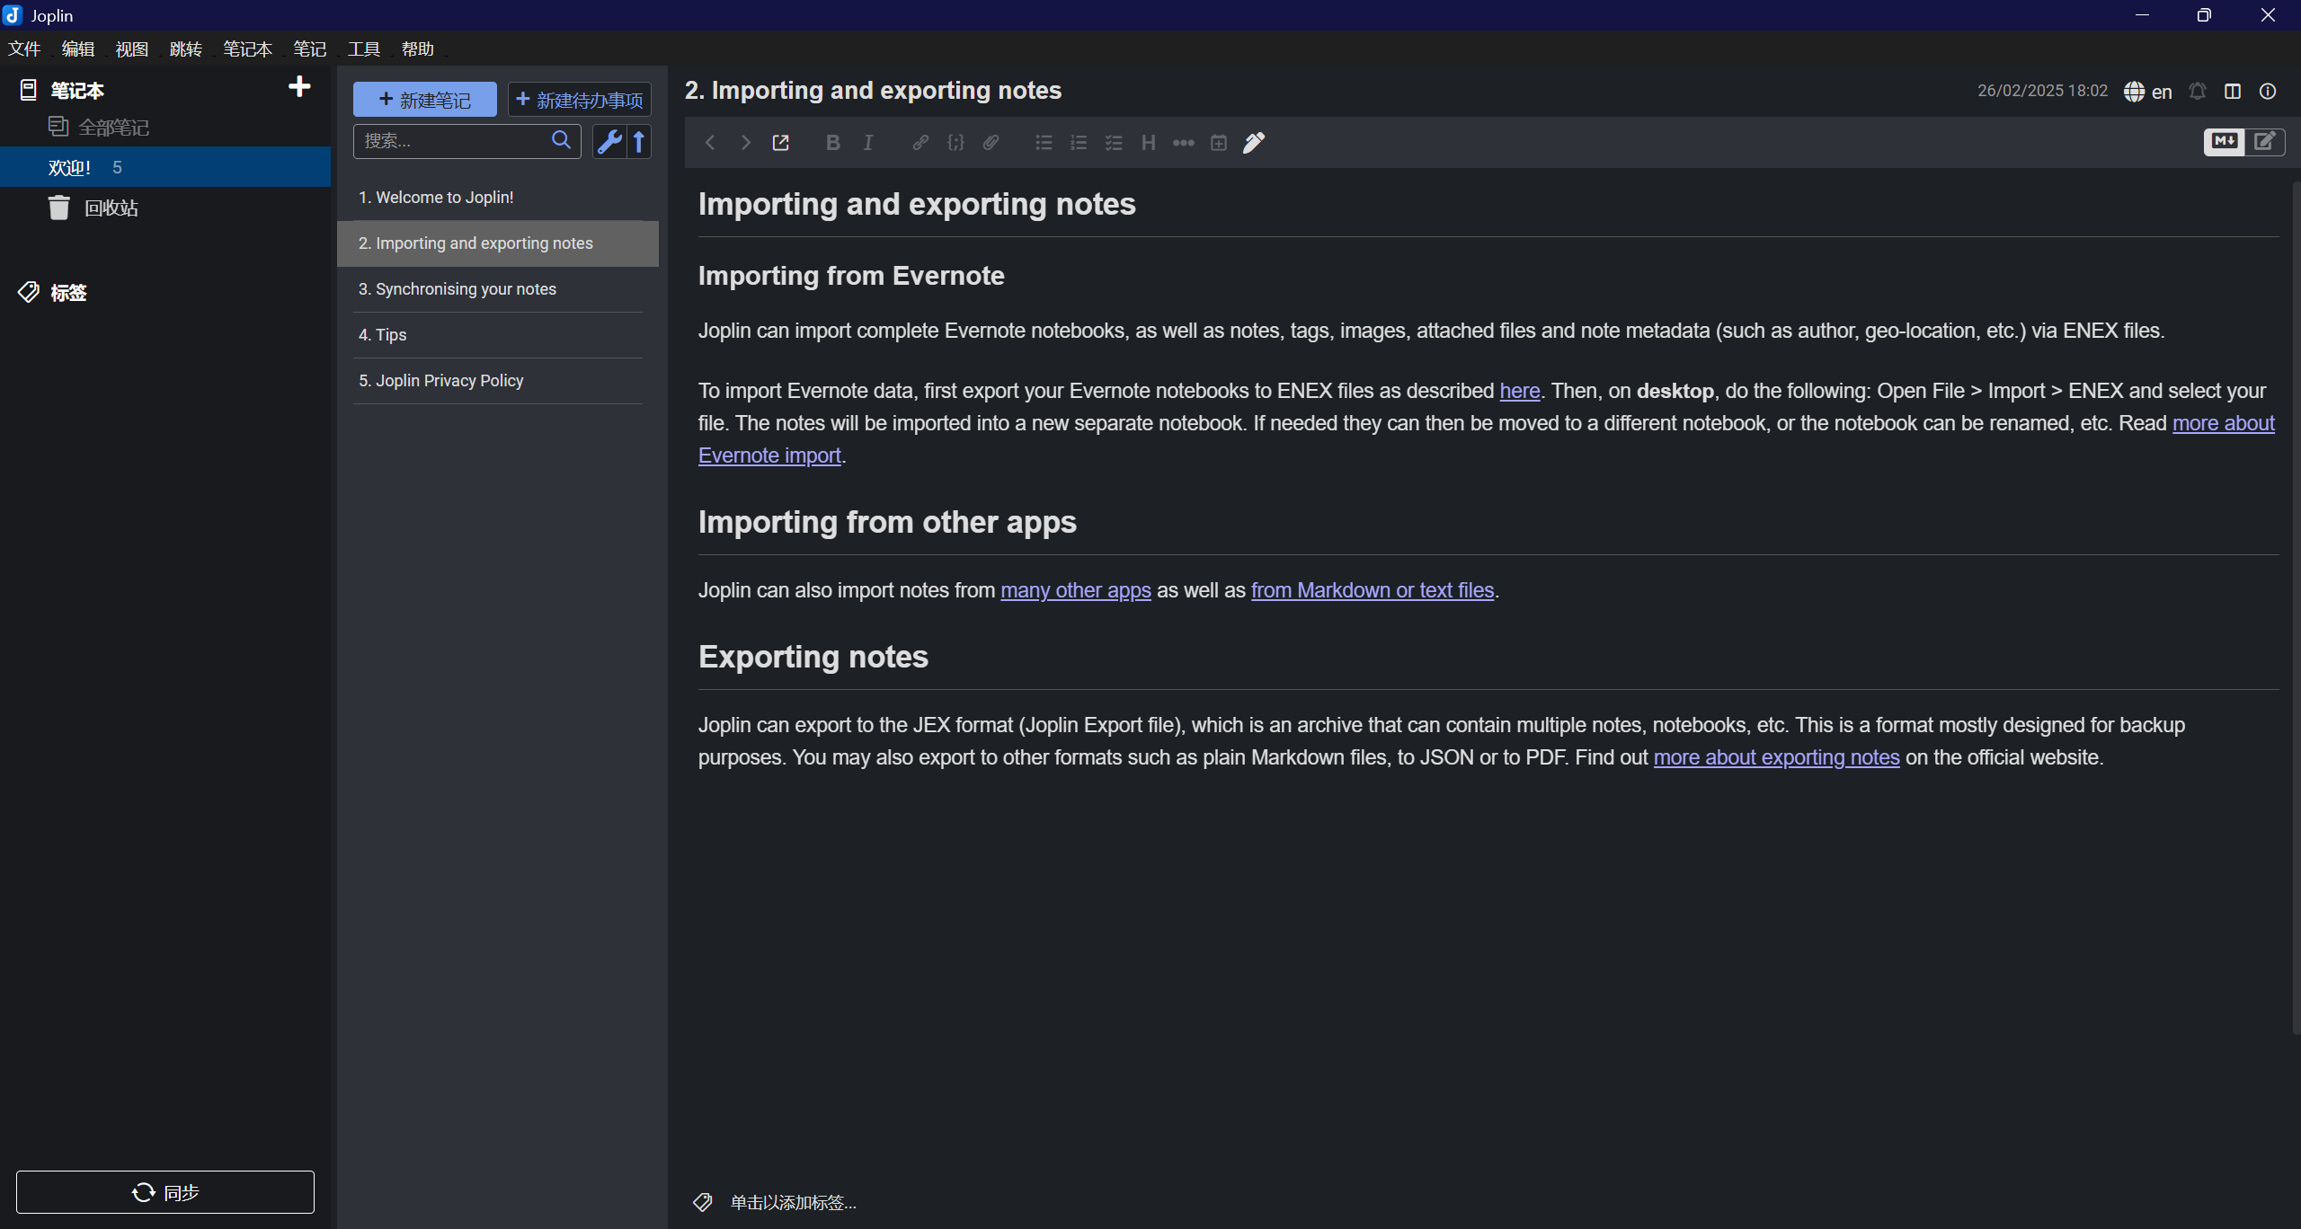Edit the note title field
The width and height of the screenshot is (2301, 1229).
873,90
